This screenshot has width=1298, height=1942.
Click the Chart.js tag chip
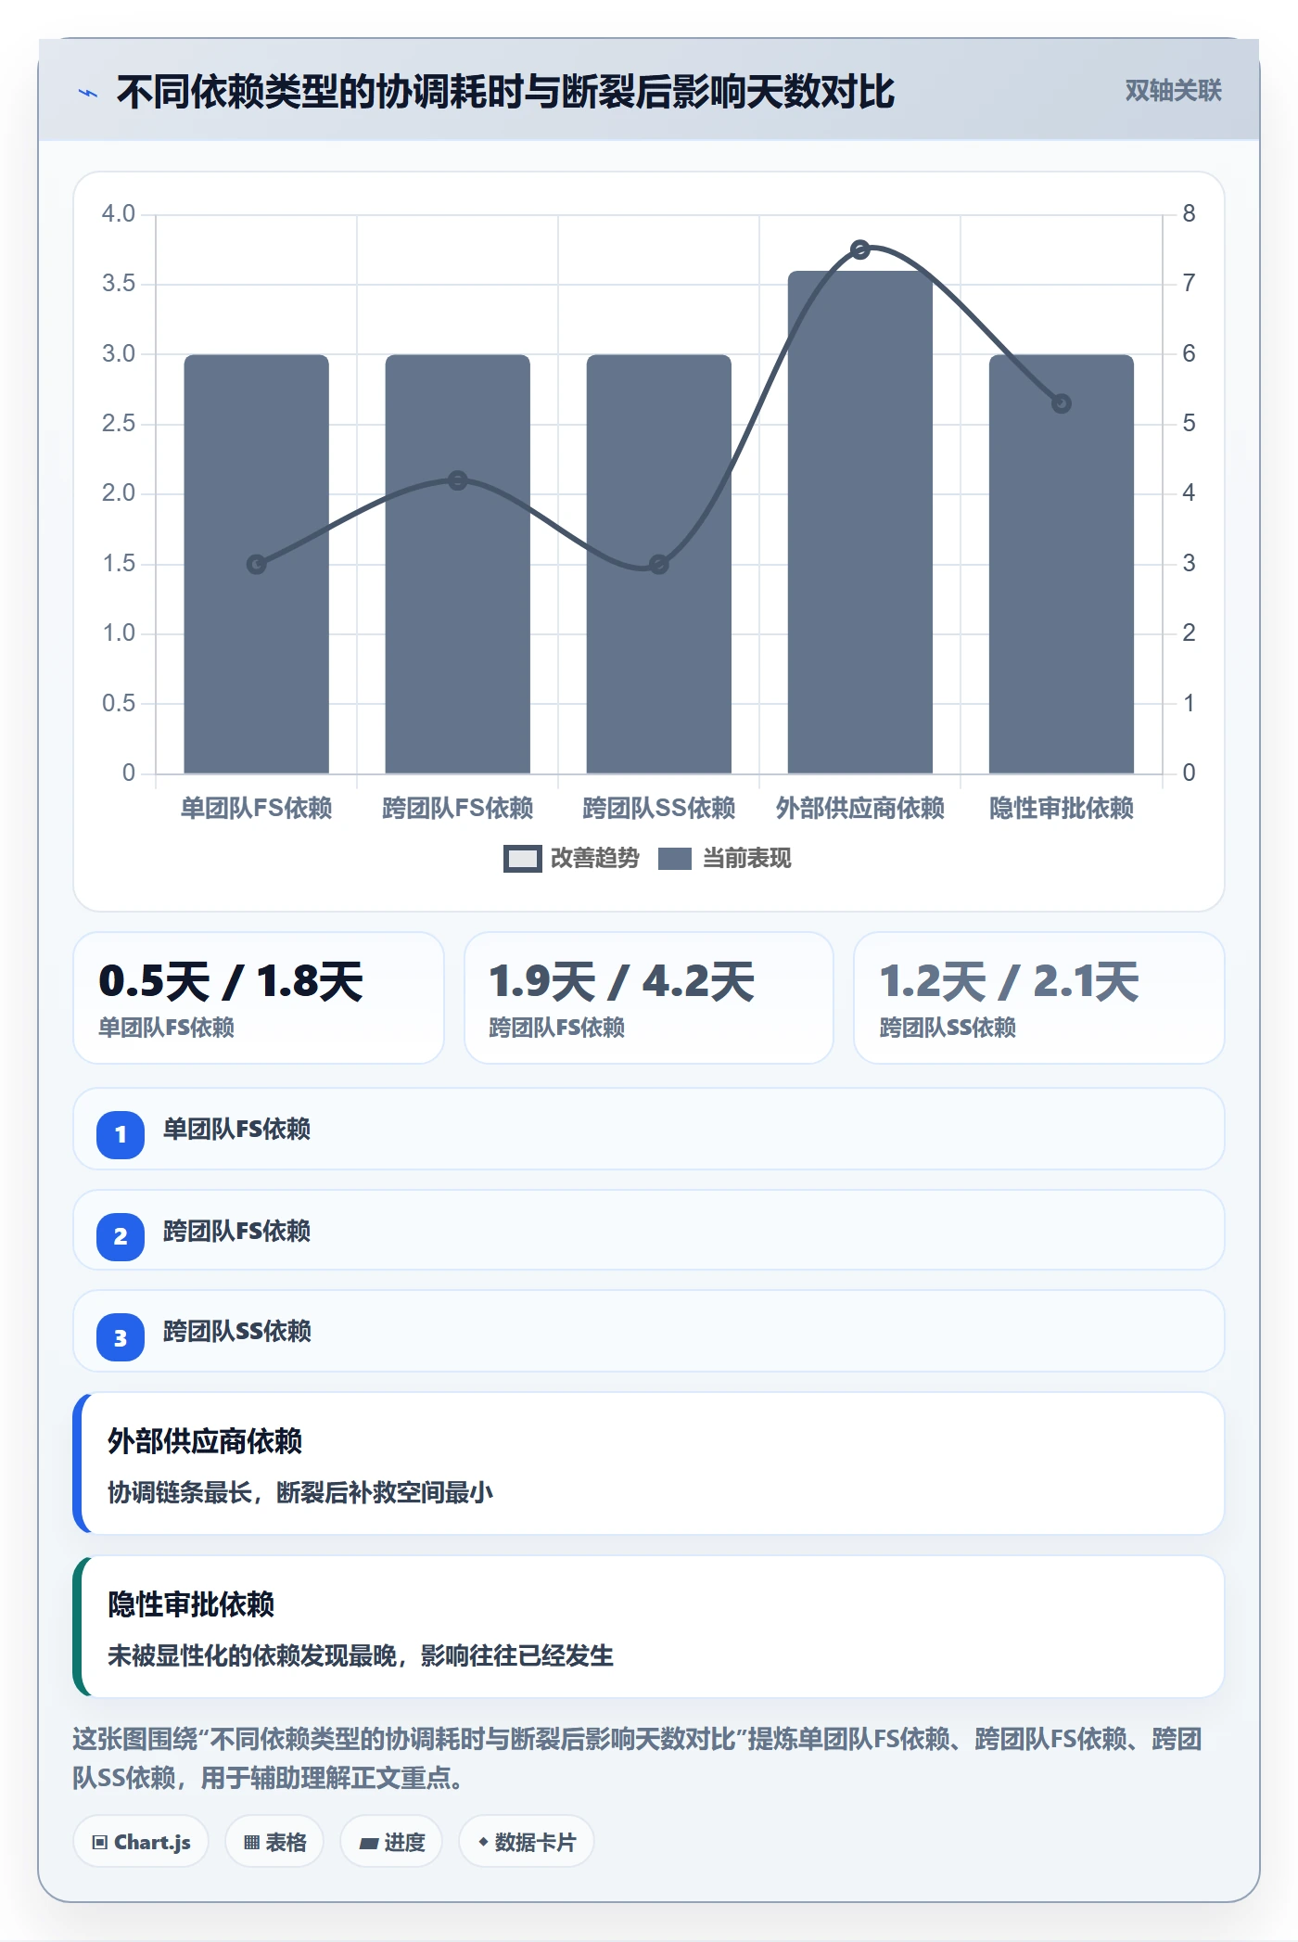[x=141, y=1842]
